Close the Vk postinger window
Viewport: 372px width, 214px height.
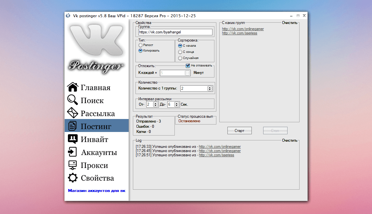click(x=304, y=16)
